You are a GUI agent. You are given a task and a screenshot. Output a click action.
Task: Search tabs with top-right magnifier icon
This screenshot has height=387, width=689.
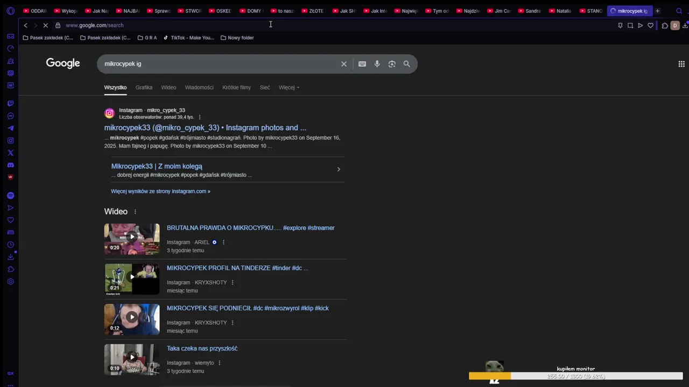(x=679, y=11)
